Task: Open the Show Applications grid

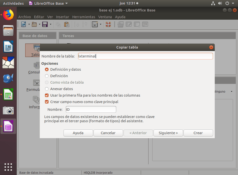Action: tap(8, 167)
